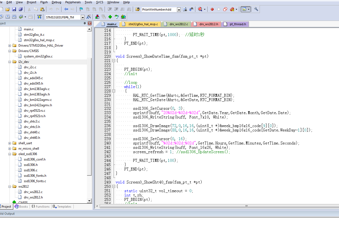Click the Kill All Breakpoints icon
This screenshot has height=228, width=339.
coord(232,9)
